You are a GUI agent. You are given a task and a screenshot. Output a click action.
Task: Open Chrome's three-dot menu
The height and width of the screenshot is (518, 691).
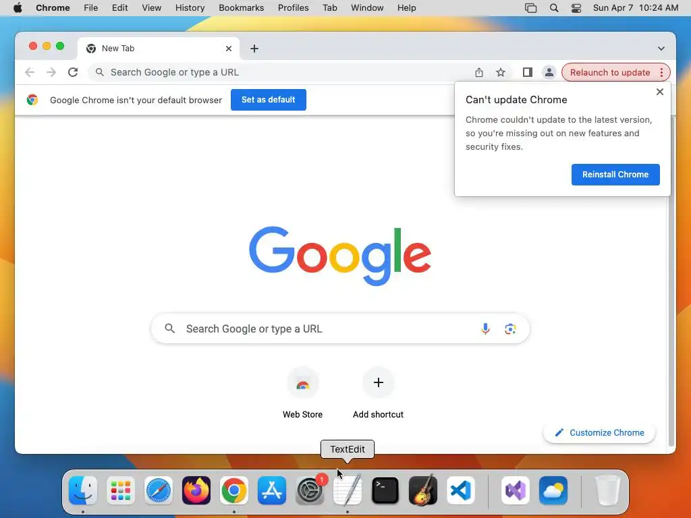pyautogui.click(x=661, y=72)
